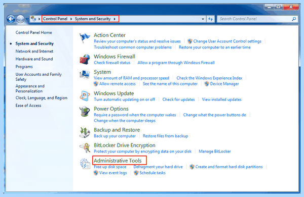Open User Accounts and Family Safety
This screenshot has width=304, height=197.
[x=39, y=77]
